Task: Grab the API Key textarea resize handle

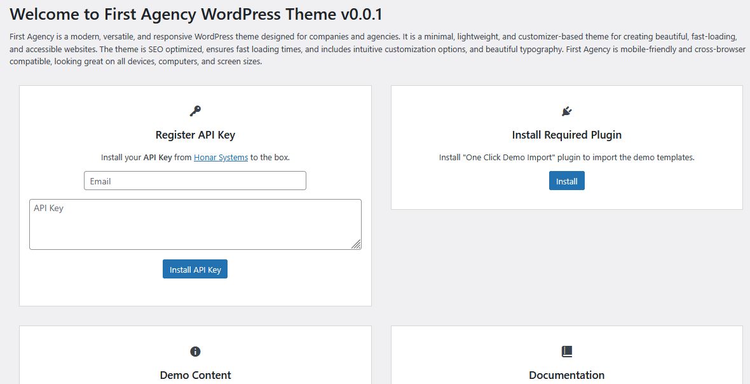Action: (357, 244)
